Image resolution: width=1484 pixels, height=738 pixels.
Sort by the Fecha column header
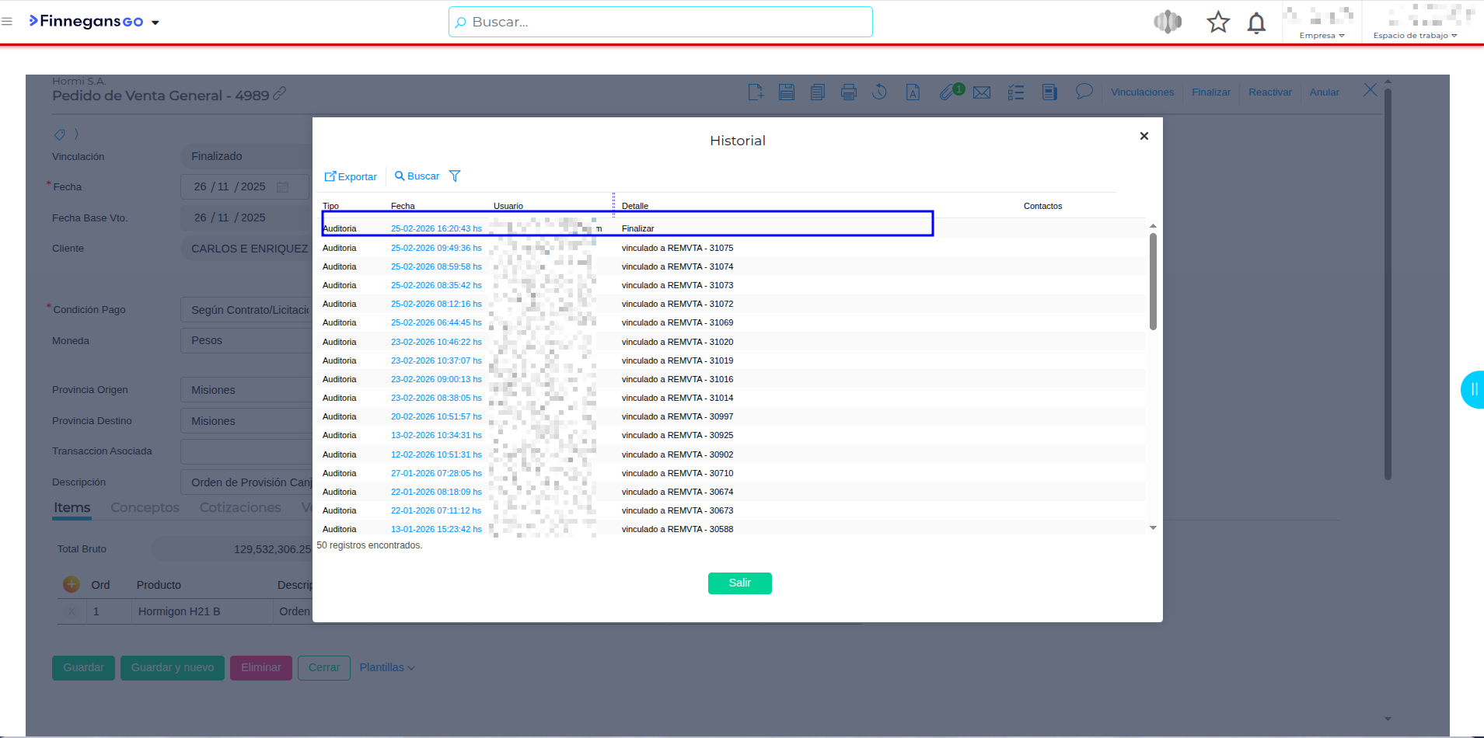click(403, 206)
